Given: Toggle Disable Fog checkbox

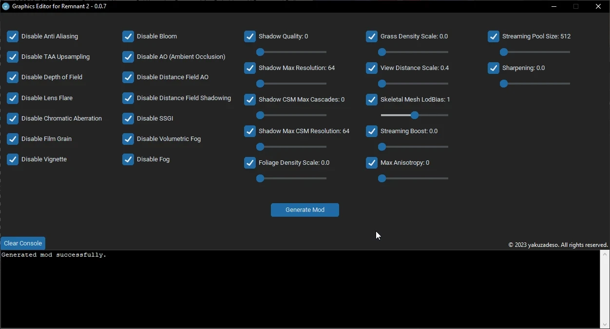Looking at the screenshot, I should click(x=128, y=159).
